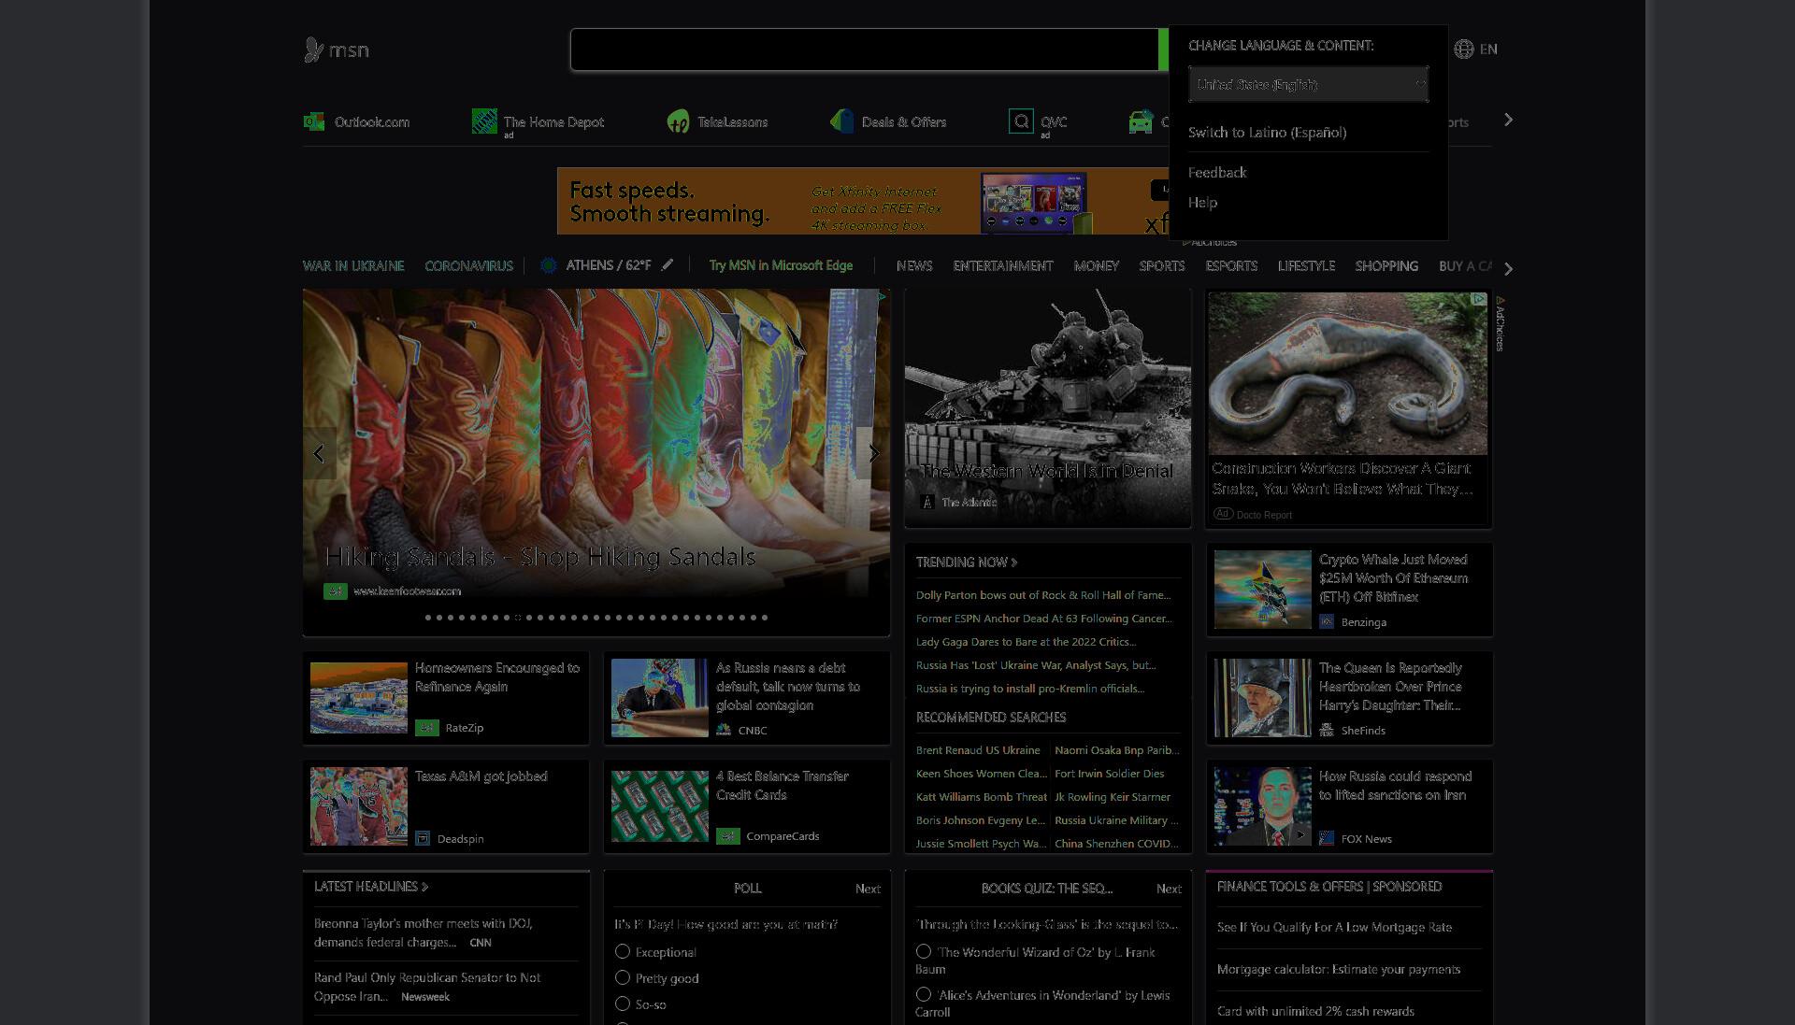The height and width of the screenshot is (1025, 1795).
Task: Click the ad marker on boots slide
Action: [x=881, y=297]
